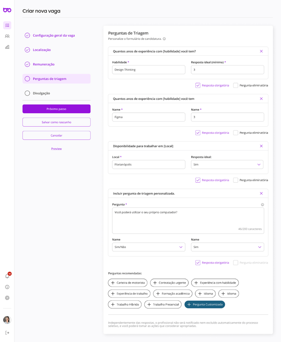Select the Divulgação step
The image size is (281, 342).
pos(41,93)
